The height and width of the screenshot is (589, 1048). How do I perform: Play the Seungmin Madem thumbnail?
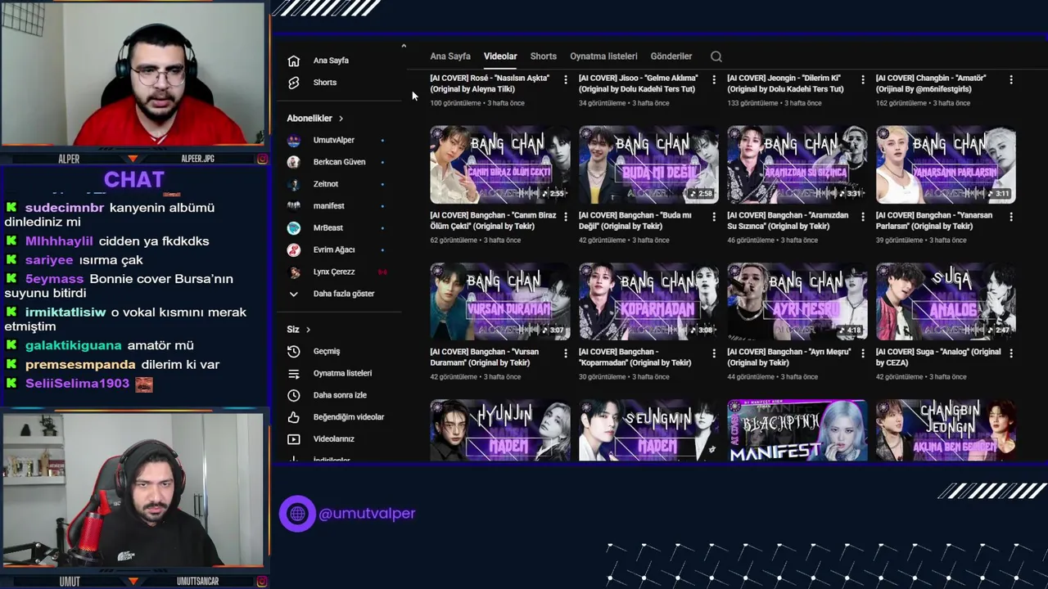point(648,430)
